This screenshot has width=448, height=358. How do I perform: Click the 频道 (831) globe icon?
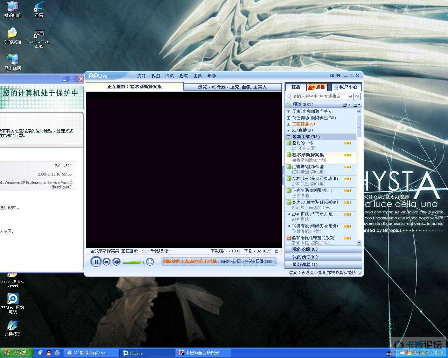click(x=289, y=105)
